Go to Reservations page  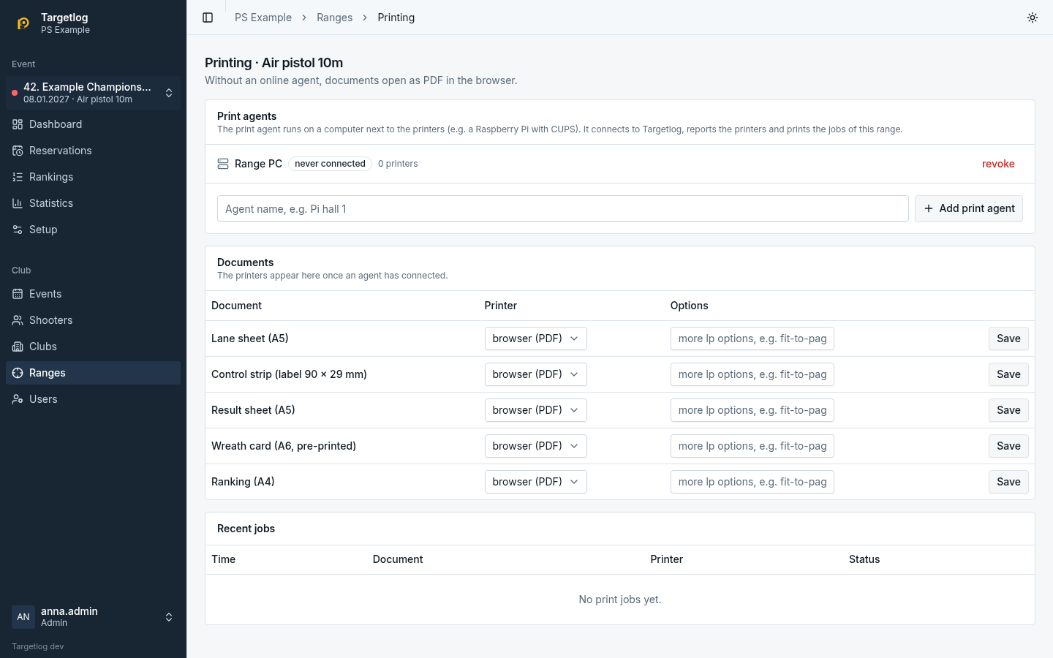(93, 151)
